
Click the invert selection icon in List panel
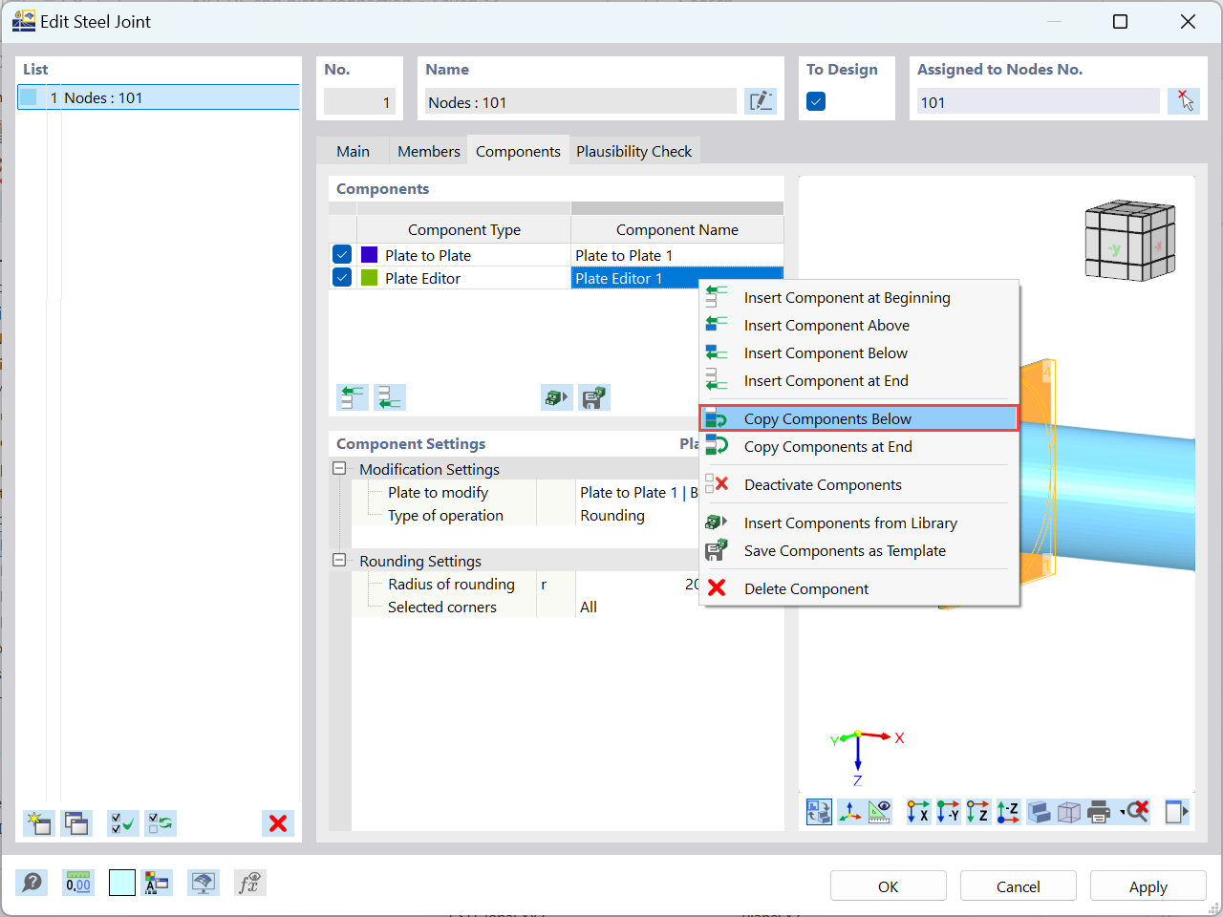(x=161, y=823)
